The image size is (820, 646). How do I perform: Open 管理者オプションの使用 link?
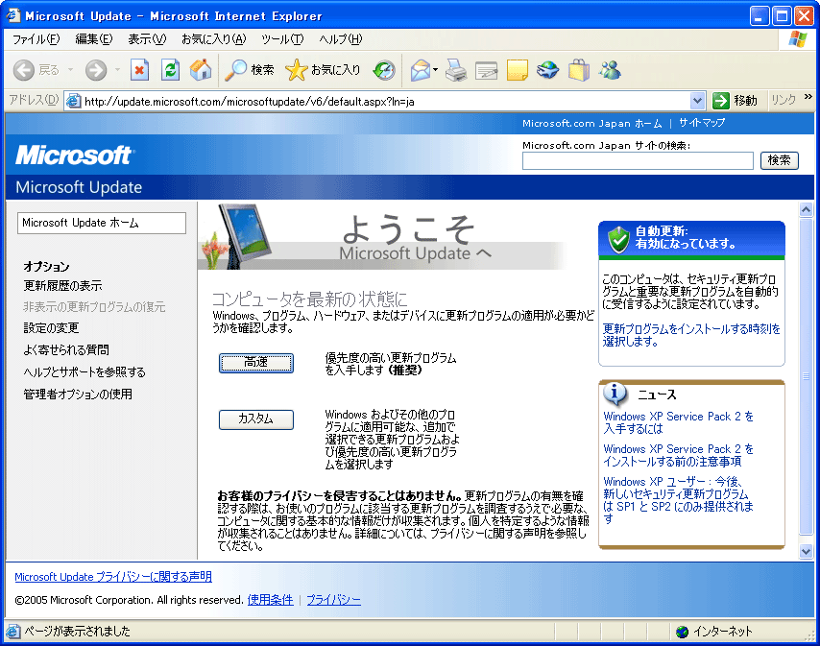(78, 395)
